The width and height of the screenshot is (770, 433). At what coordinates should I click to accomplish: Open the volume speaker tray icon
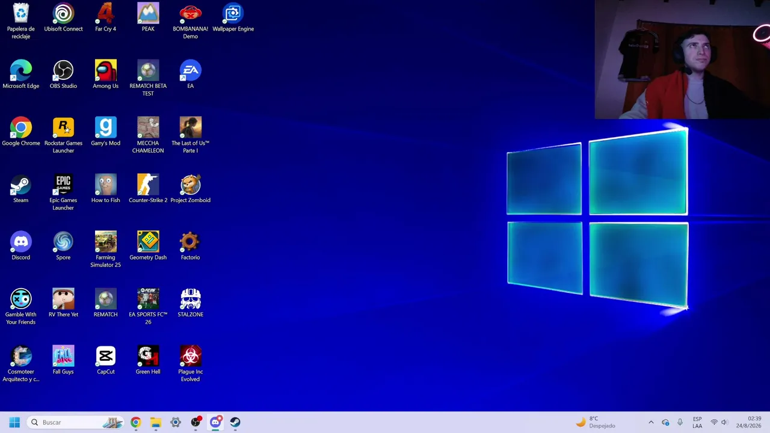tap(724, 422)
